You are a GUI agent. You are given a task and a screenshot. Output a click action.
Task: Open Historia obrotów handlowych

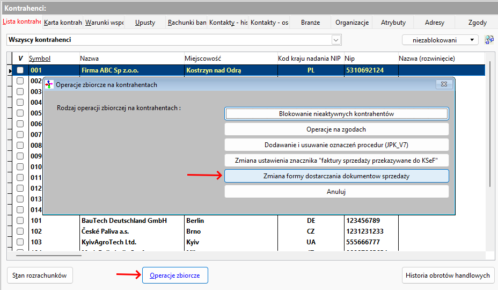click(447, 275)
